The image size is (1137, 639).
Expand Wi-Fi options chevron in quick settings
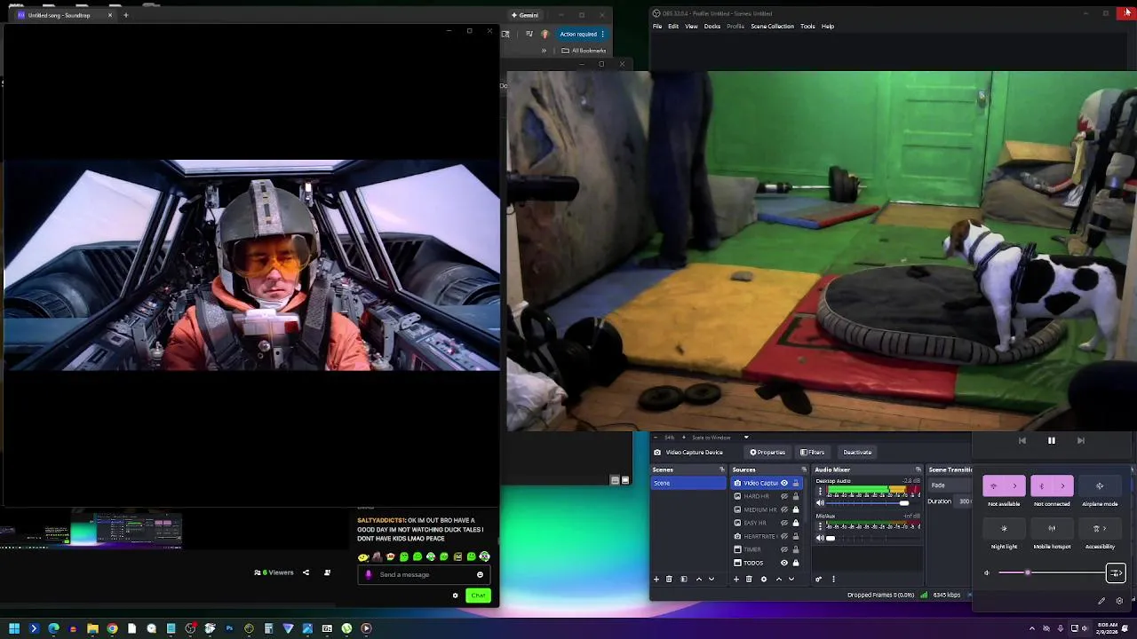point(1014,486)
